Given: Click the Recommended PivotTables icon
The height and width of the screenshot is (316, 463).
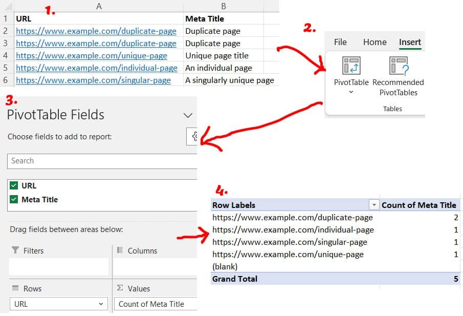Looking at the screenshot, I should pyautogui.click(x=398, y=66).
